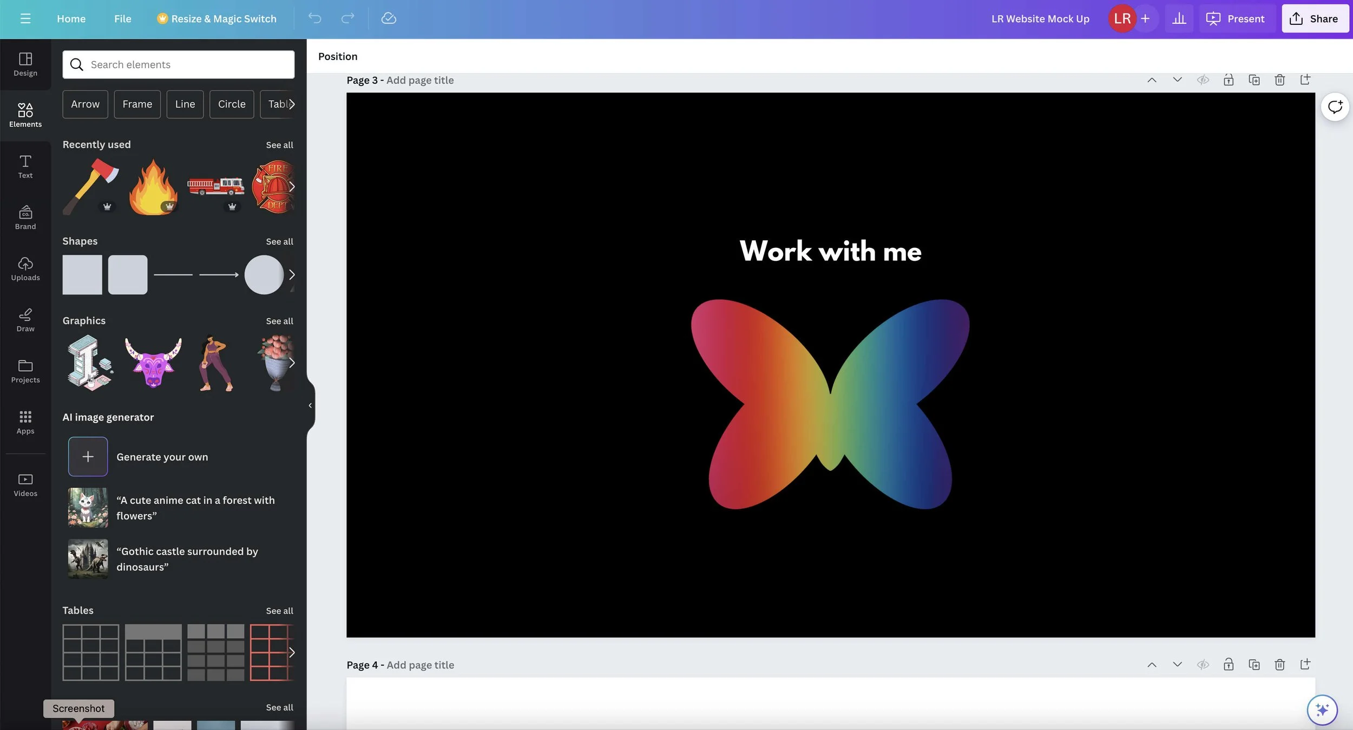Toggle hide for Page 3
The height and width of the screenshot is (730, 1353).
tap(1203, 80)
